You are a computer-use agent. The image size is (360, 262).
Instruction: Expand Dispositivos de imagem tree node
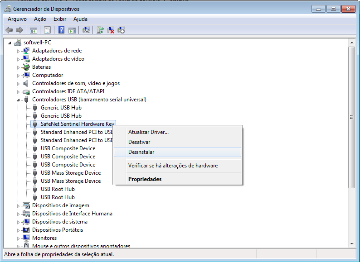pyautogui.click(x=19, y=205)
